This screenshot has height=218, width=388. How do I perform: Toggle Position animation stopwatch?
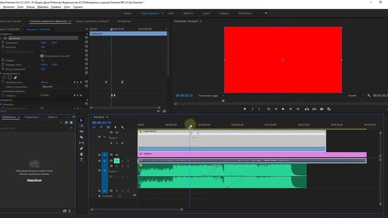pyautogui.click(x=2, y=42)
